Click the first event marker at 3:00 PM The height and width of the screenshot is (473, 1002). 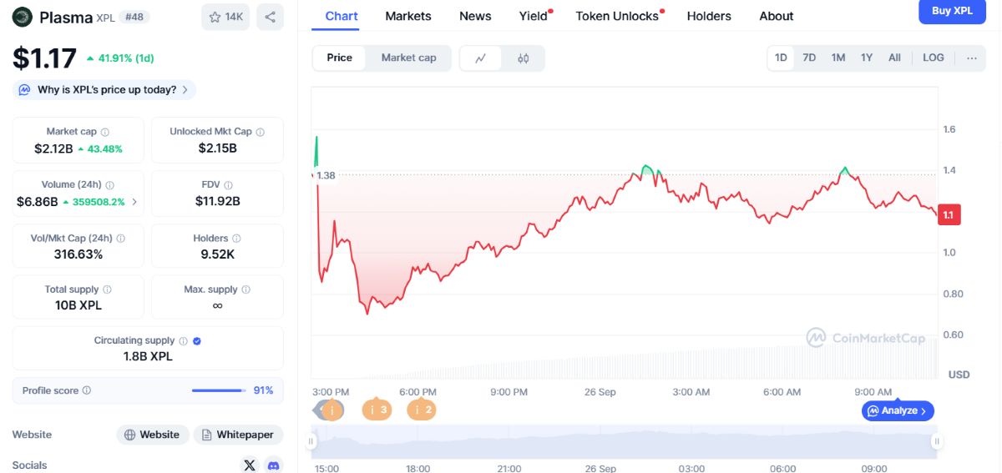(x=331, y=410)
